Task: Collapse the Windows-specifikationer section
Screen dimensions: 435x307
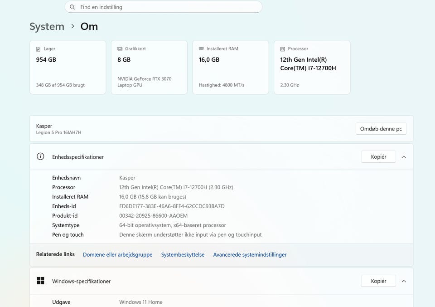Action: tap(404, 281)
